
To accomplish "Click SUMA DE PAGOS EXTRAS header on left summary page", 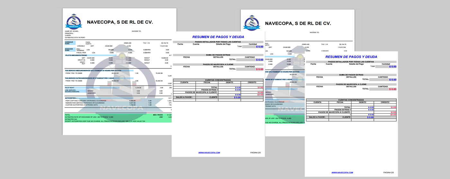I will pyautogui.click(x=218, y=55).
